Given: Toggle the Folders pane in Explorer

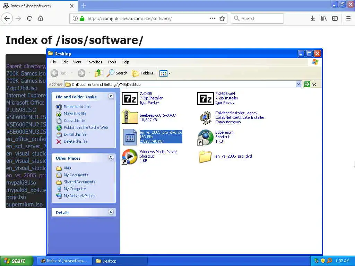Looking at the screenshot, I should click(142, 73).
